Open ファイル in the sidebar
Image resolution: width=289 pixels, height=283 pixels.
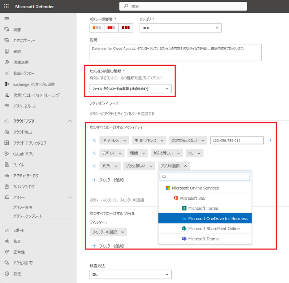tap(19, 165)
